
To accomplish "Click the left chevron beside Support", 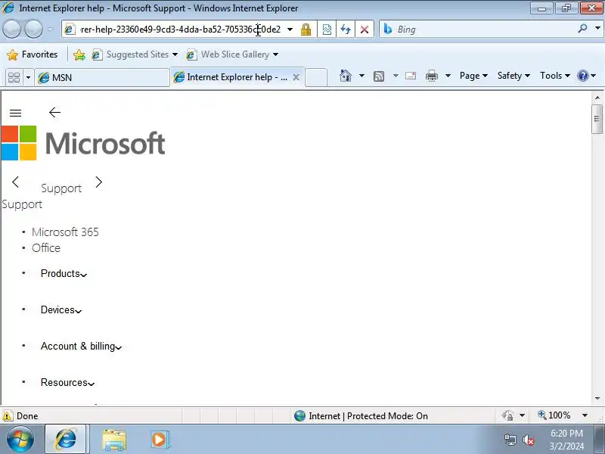I will (15, 182).
